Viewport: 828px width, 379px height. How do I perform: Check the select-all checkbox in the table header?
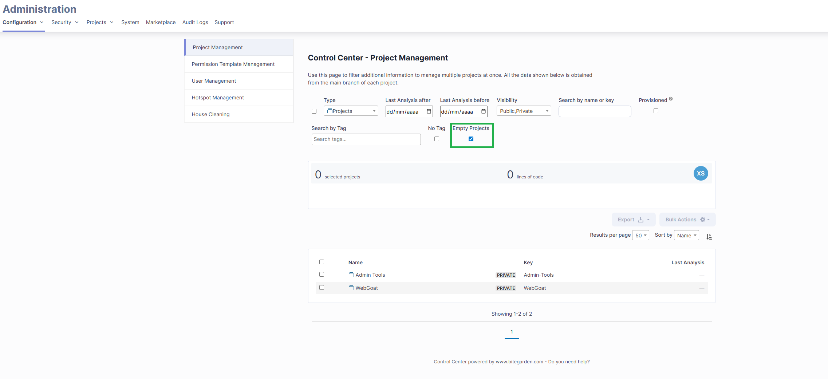tap(322, 262)
